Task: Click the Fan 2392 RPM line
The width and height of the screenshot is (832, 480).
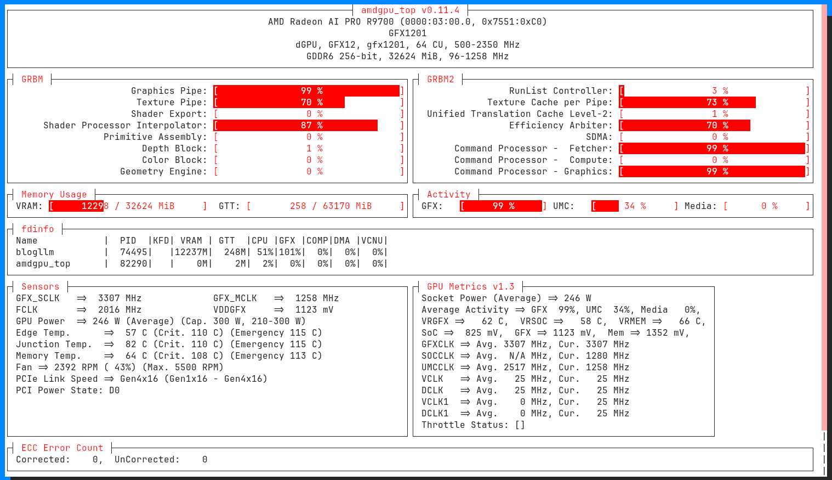Action: point(119,367)
